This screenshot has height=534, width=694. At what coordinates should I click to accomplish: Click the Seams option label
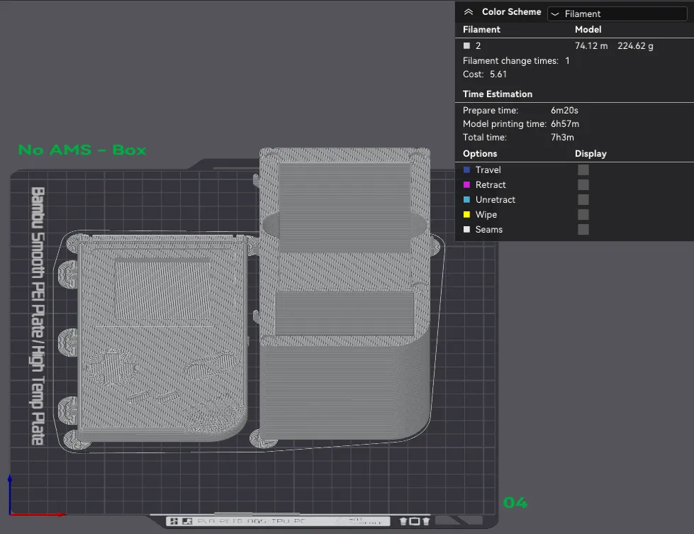click(x=488, y=229)
